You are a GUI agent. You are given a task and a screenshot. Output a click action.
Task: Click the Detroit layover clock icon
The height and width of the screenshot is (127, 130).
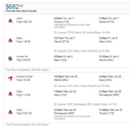pos(55,33)
